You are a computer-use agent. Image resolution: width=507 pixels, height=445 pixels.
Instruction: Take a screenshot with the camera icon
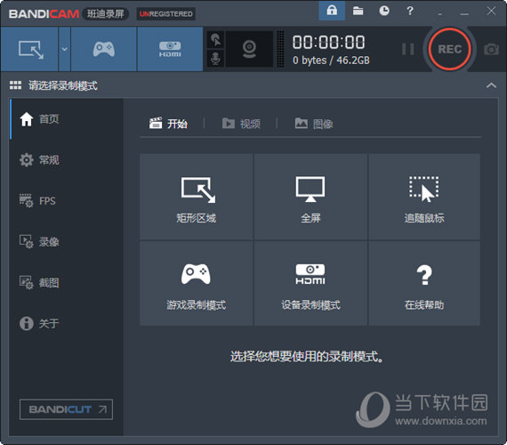coord(491,49)
